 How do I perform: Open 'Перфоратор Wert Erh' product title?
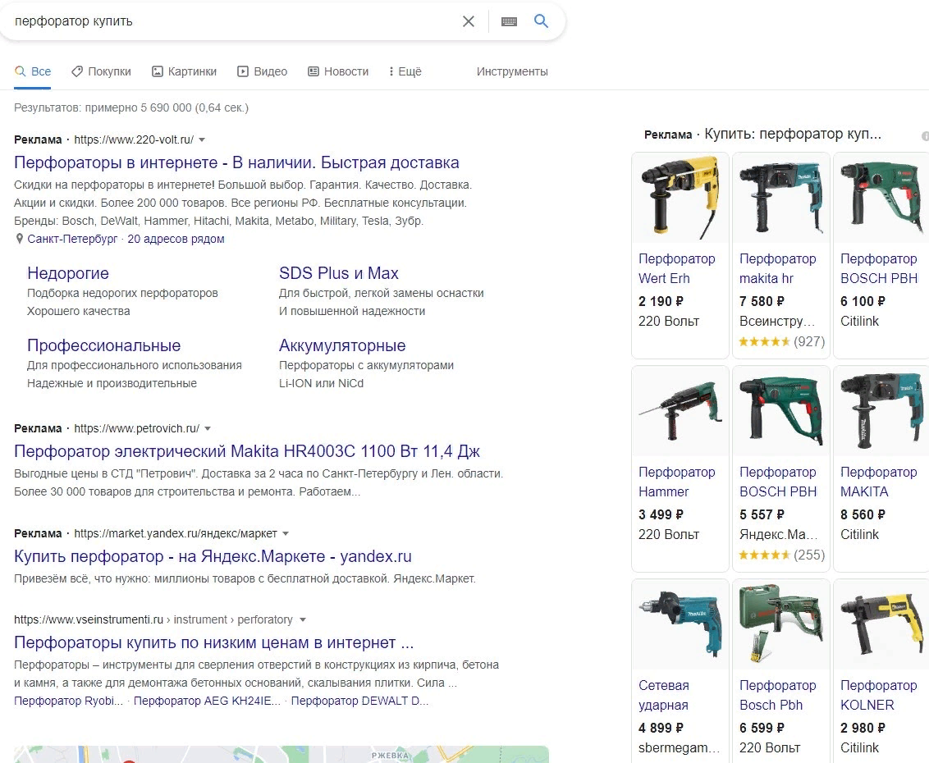click(x=676, y=268)
